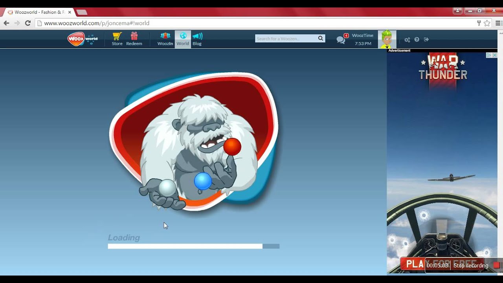Click the browser forward arrow
Viewport: 503px width, 283px height.
click(17, 23)
